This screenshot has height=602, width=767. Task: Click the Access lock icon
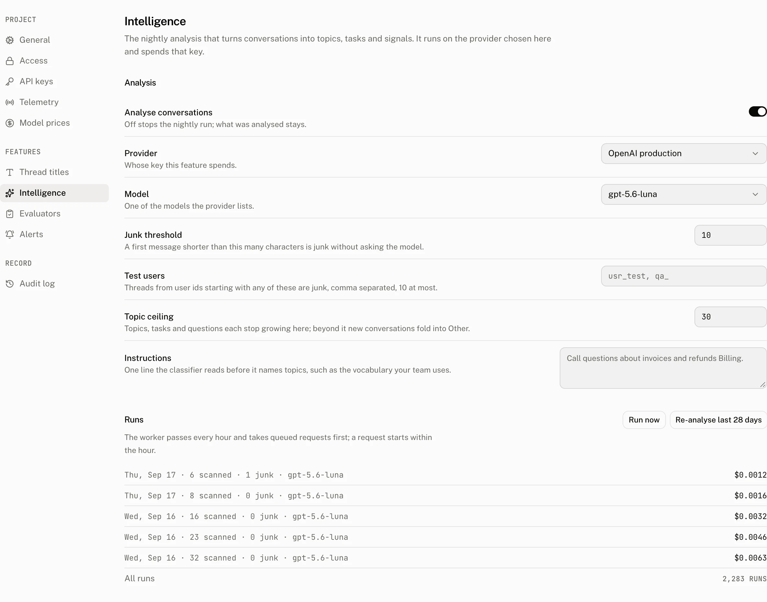pyautogui.click(x=10, y=61)
